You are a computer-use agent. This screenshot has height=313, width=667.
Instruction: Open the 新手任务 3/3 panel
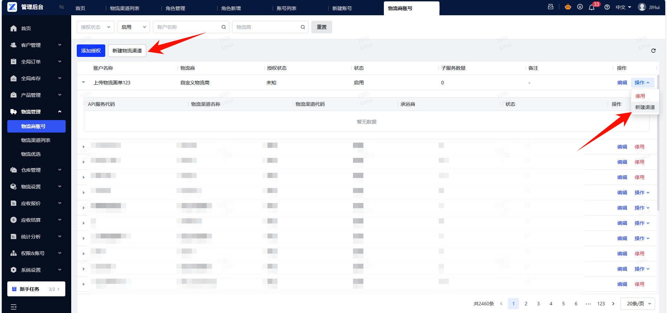[36, 289]
